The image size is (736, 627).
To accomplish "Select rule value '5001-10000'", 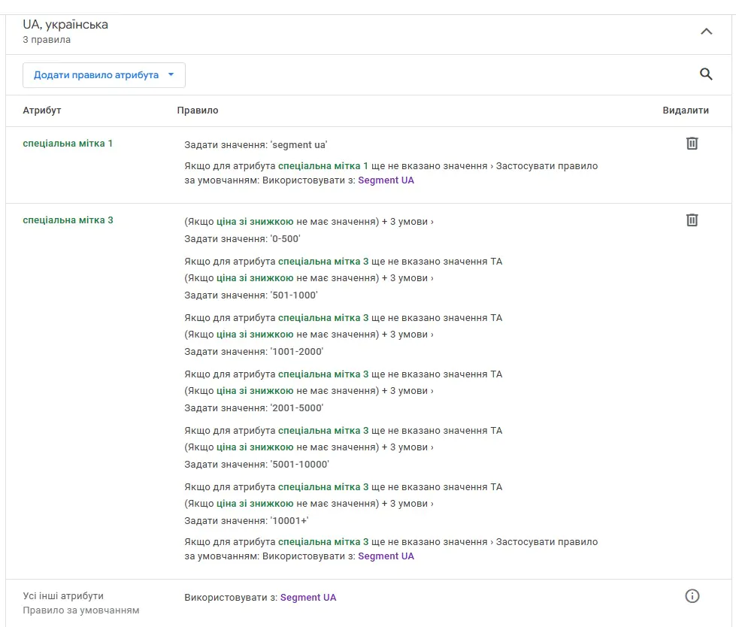I will [x=299, y=464].
